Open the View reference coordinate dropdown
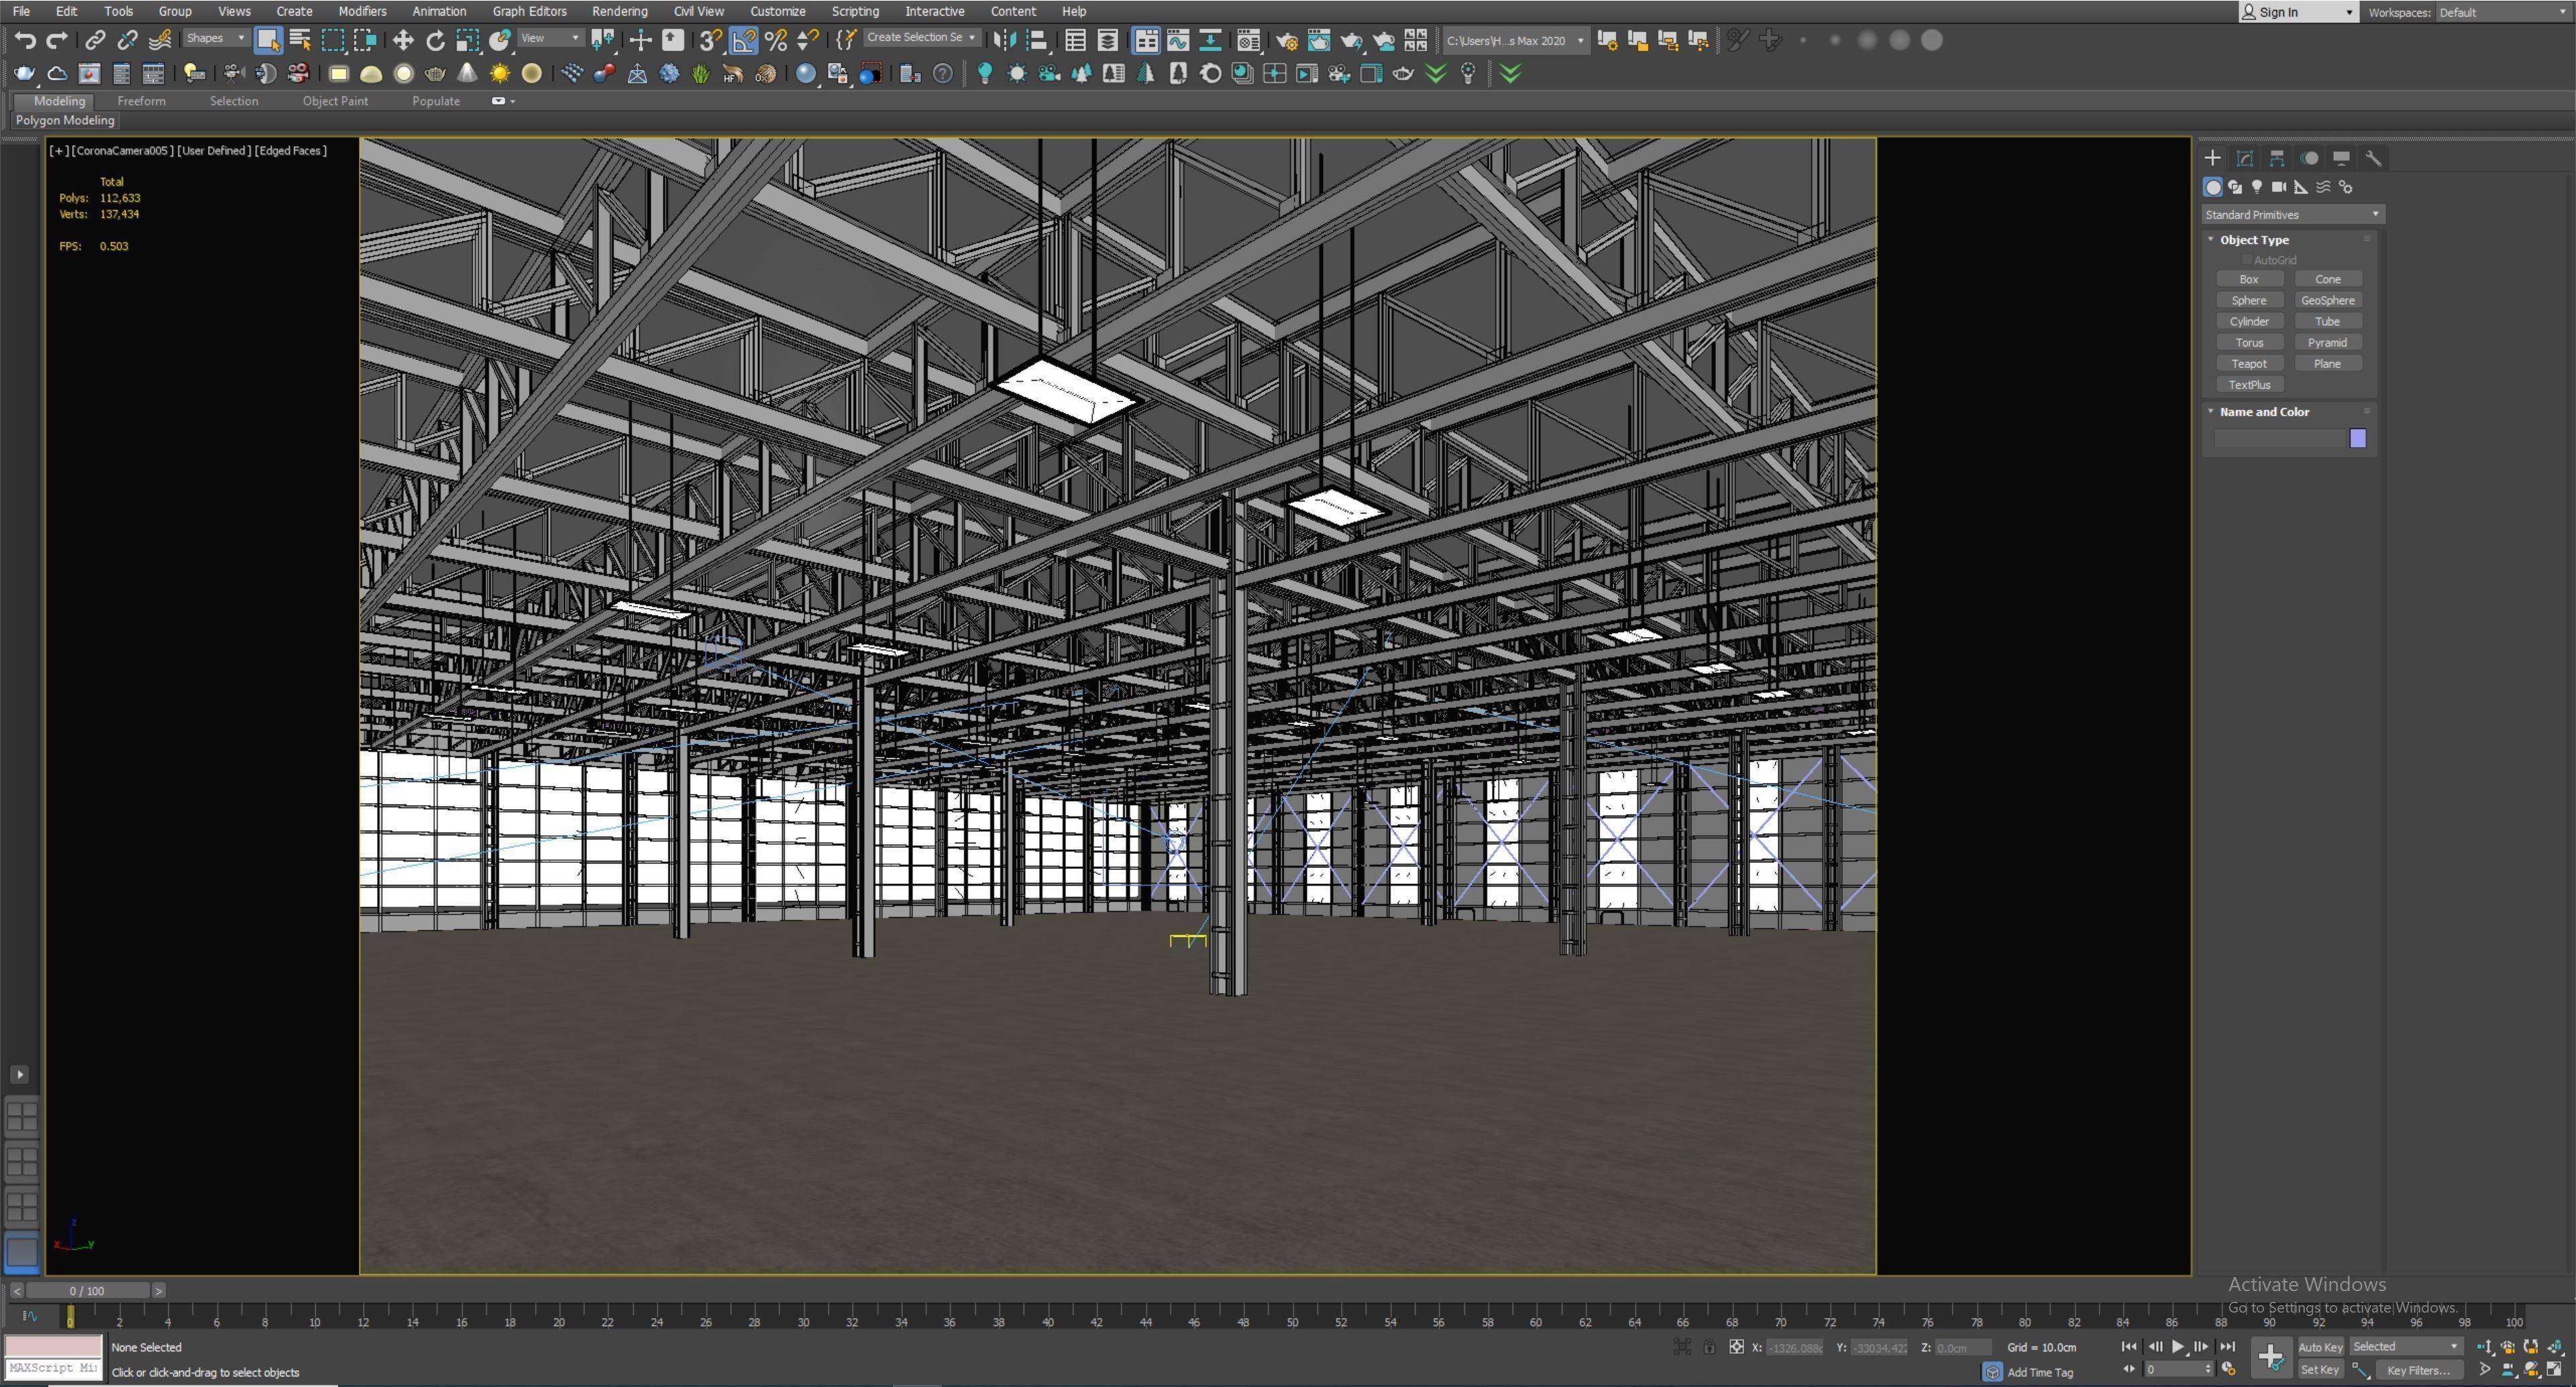Viewport: 2576px width, 1387px height. click(550, 38)
